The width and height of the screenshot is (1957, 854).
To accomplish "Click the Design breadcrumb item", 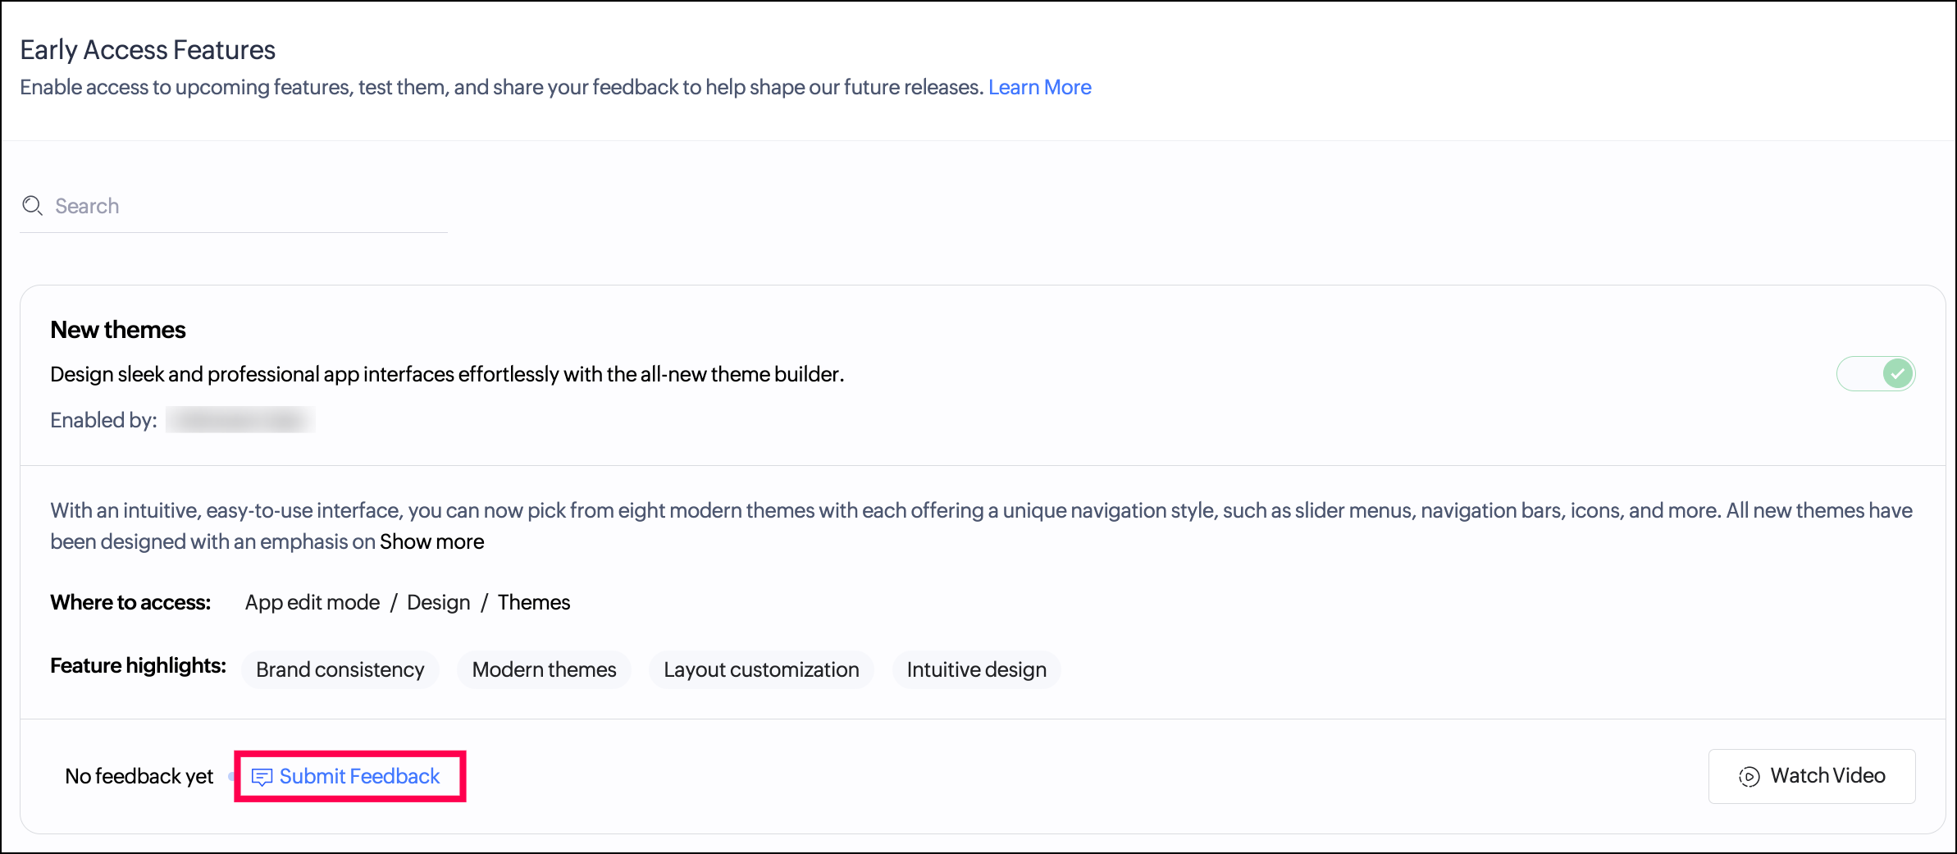I will [x=438, y=602].
